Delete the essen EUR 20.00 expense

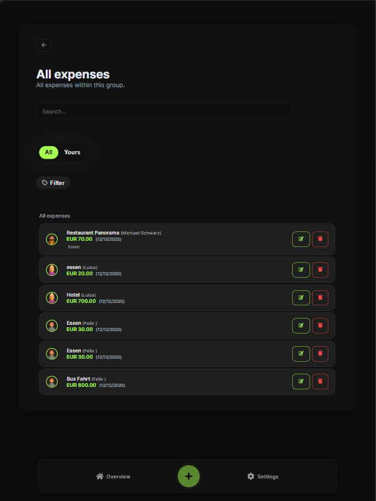pos(320,270)
